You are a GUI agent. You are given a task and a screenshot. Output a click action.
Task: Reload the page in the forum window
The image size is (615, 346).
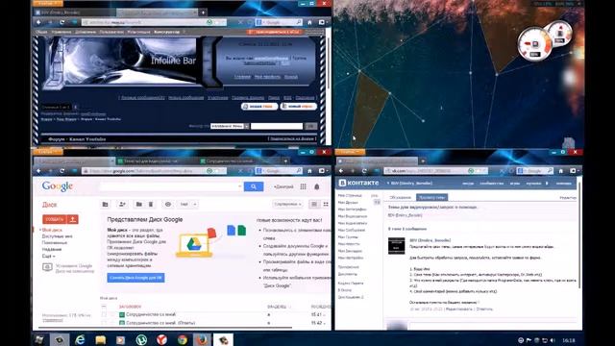[61, 22]
